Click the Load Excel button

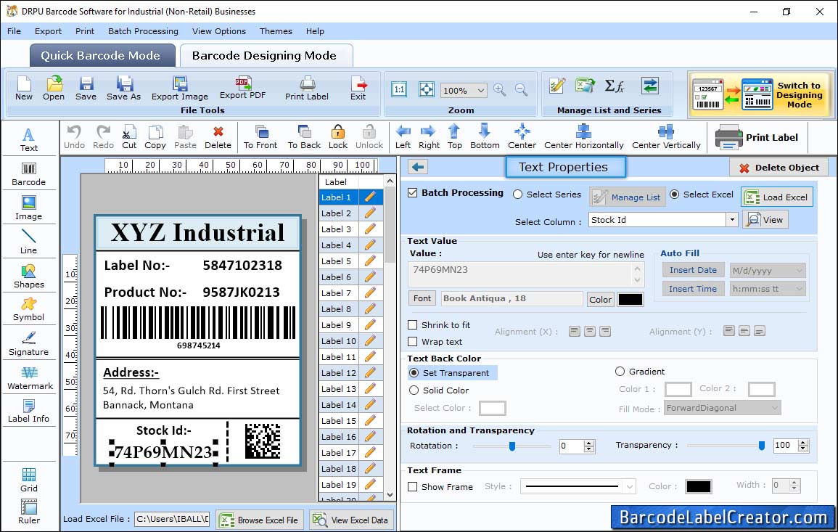pos(777,197)
